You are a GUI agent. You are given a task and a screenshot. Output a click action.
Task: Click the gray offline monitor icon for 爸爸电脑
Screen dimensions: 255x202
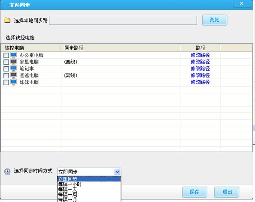(14, 75)
